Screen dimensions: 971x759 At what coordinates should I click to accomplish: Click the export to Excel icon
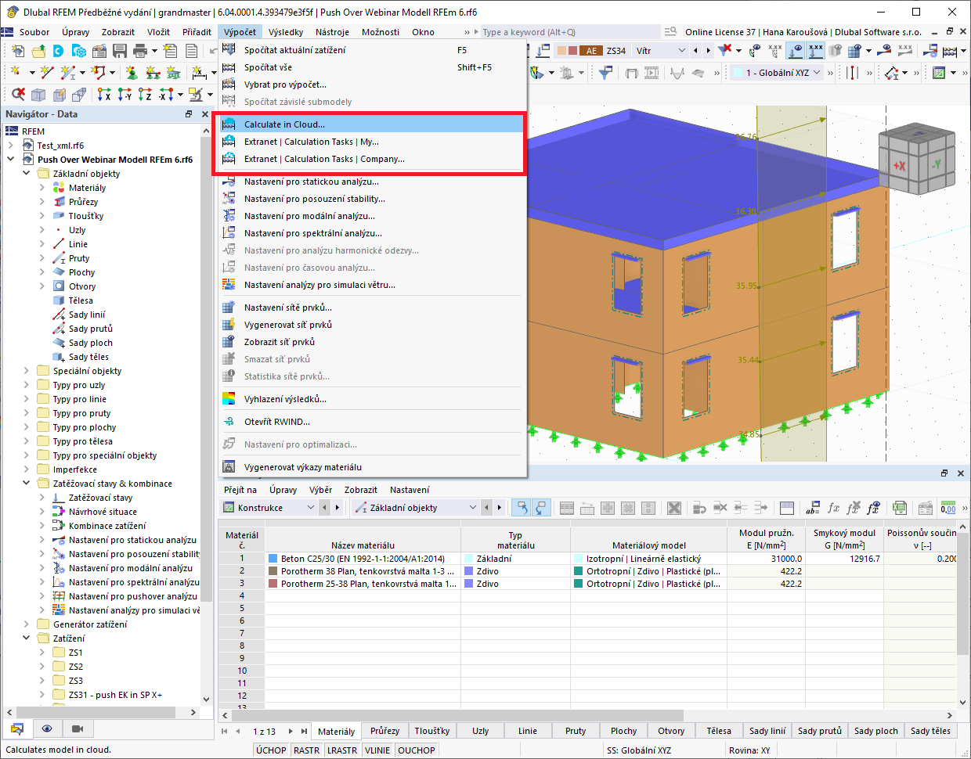pos(900,508)
